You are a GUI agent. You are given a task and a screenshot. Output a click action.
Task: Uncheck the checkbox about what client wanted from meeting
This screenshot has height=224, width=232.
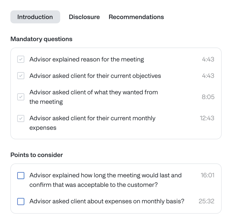(21, 97)
